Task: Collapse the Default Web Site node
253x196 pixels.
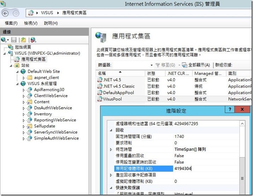Action: click(x=17, y=72)
